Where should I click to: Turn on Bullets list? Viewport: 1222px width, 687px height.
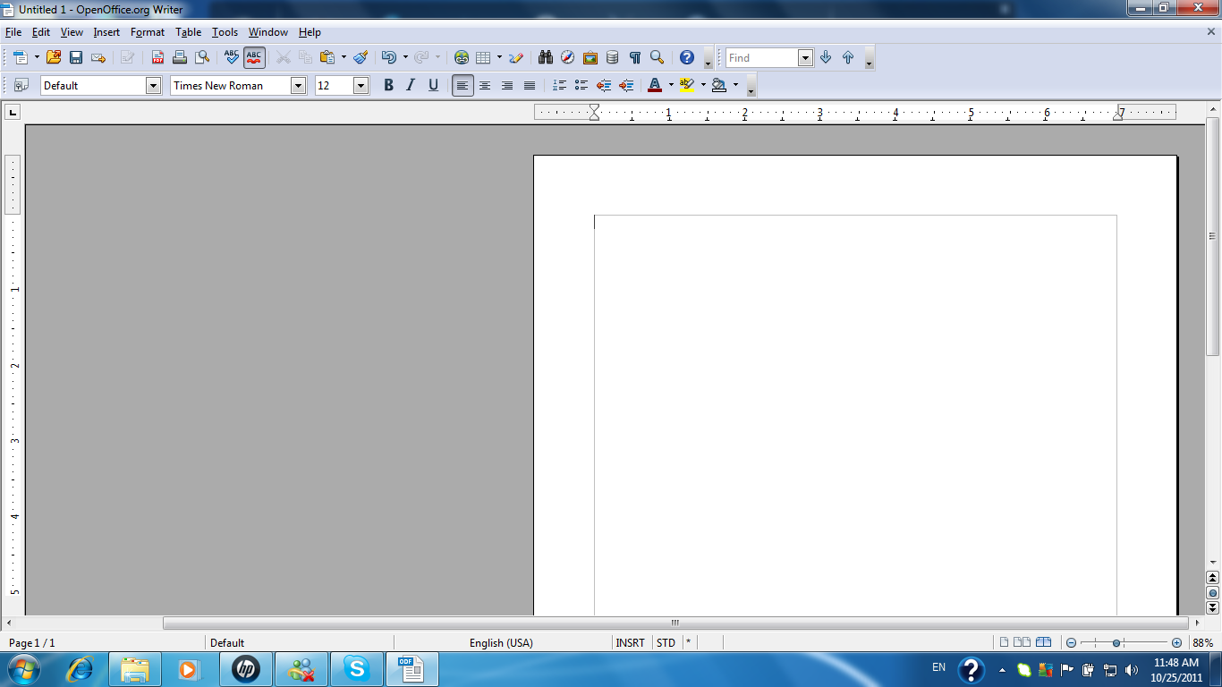coord(581,85)
